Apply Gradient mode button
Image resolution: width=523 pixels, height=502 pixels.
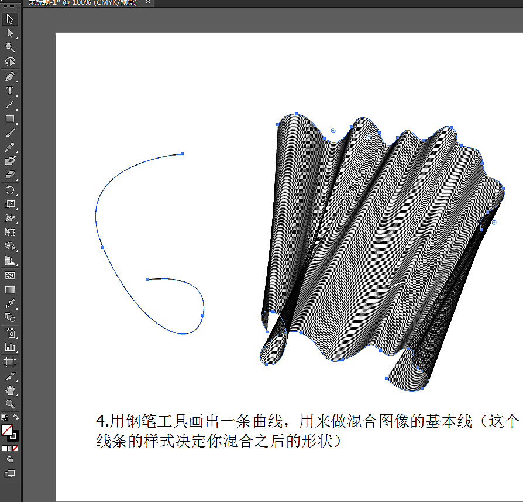pyautogui.click(x=10, y=448)
